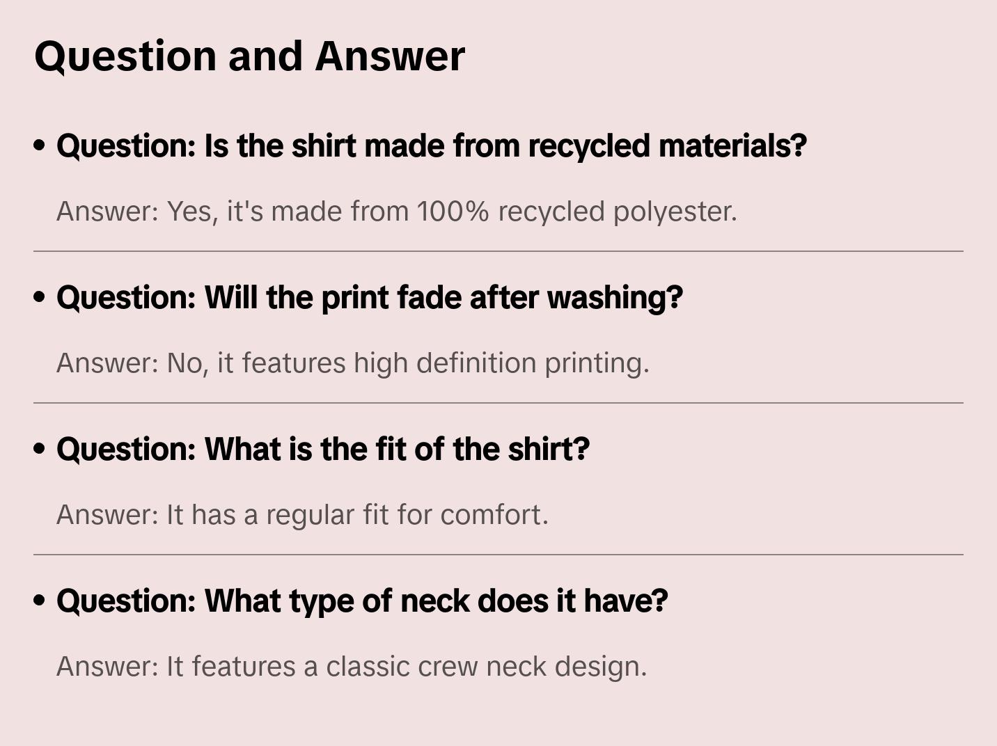Screen dimensions: 997x746
Task: Click the "Question:" label of the print fade item
Action: [126, 298]
